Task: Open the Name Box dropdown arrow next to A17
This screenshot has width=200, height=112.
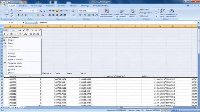Action: coord(23,23)
